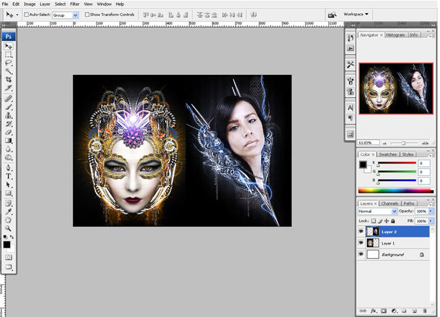Select the Eyedropper tool
This screenshot has width=440, height=317.
9,212
